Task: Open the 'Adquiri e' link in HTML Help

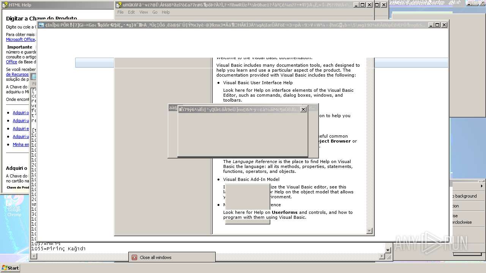Action: point(21,129)
